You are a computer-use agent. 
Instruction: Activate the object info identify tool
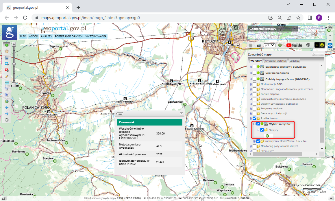click(7, 45)
